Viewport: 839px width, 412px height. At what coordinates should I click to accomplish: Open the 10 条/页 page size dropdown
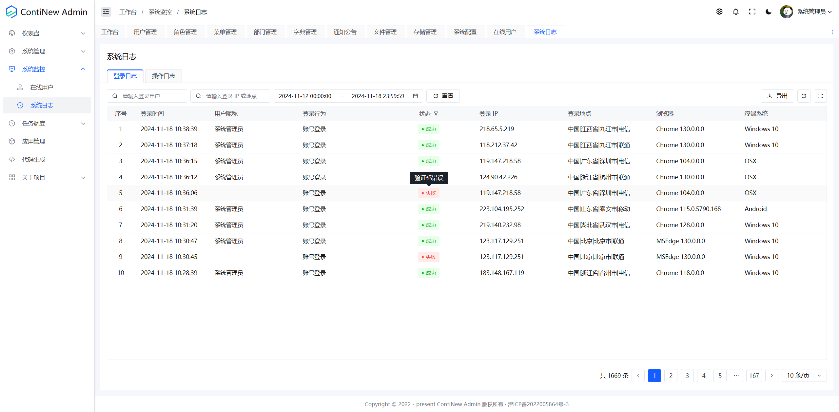[804, 376]
